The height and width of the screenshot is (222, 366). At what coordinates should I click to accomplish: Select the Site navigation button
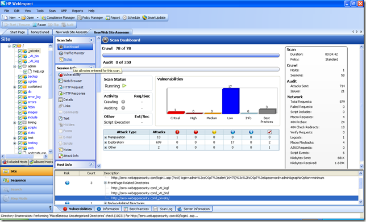27,171
